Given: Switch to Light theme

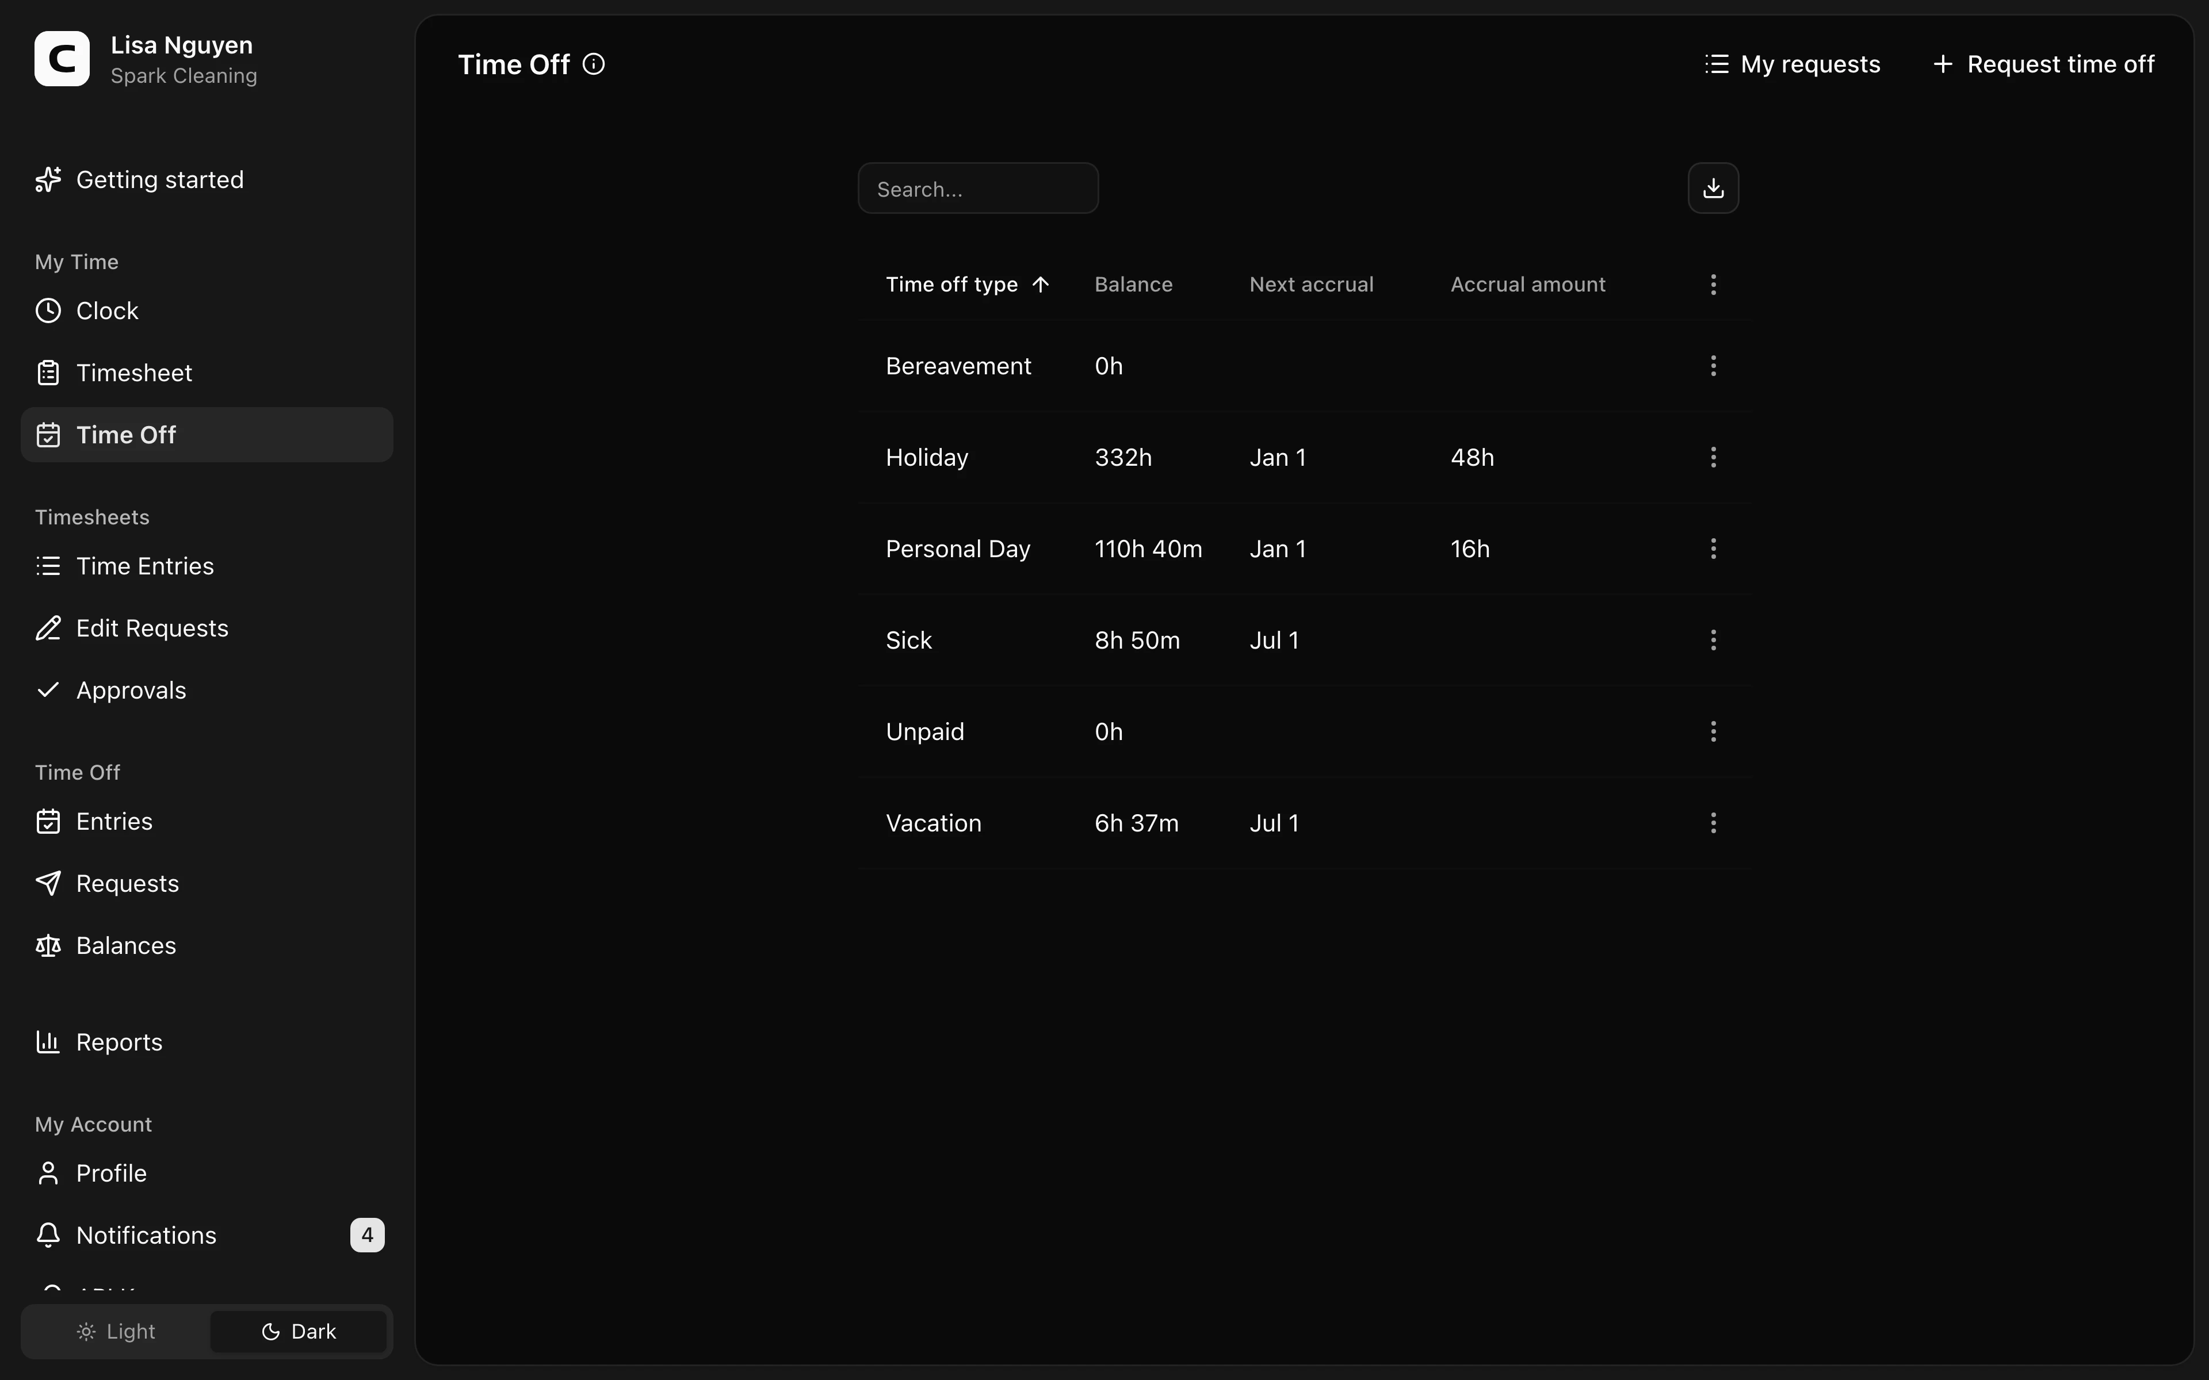Looking at the screenshot, I should [x=116, y=1332].
